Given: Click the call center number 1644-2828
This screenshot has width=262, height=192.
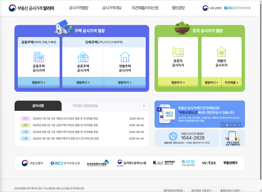Looking at the screenshot, I should (193, 138).
